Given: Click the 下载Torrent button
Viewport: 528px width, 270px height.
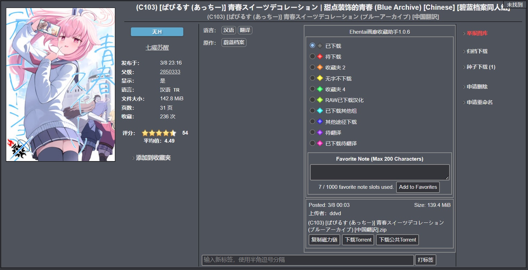Looking at the screenshot, I should tap(358, 240).
